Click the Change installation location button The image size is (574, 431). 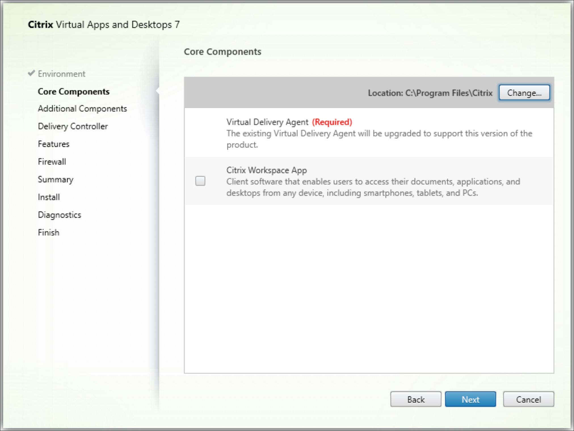(x=524, y=93)
